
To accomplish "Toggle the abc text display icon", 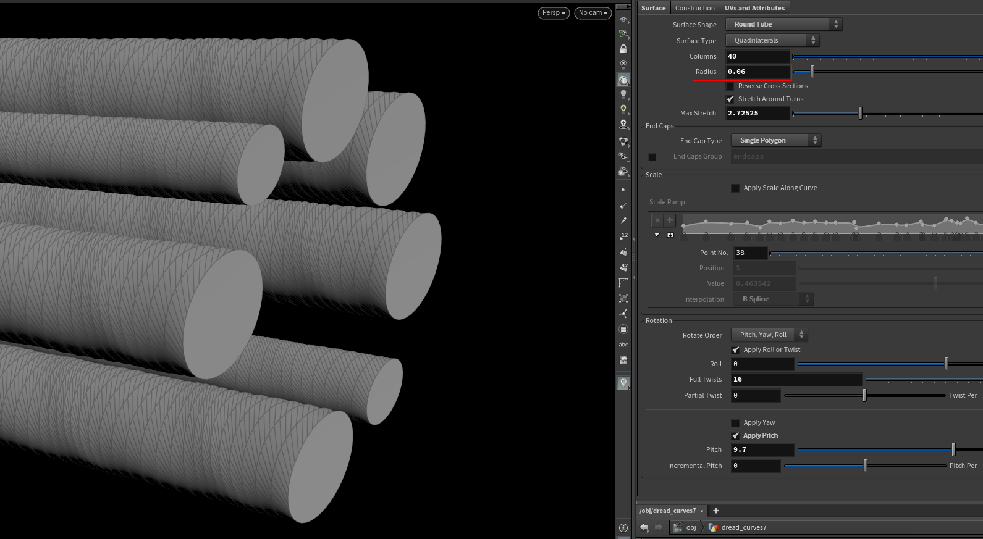I will coord(623,345).
